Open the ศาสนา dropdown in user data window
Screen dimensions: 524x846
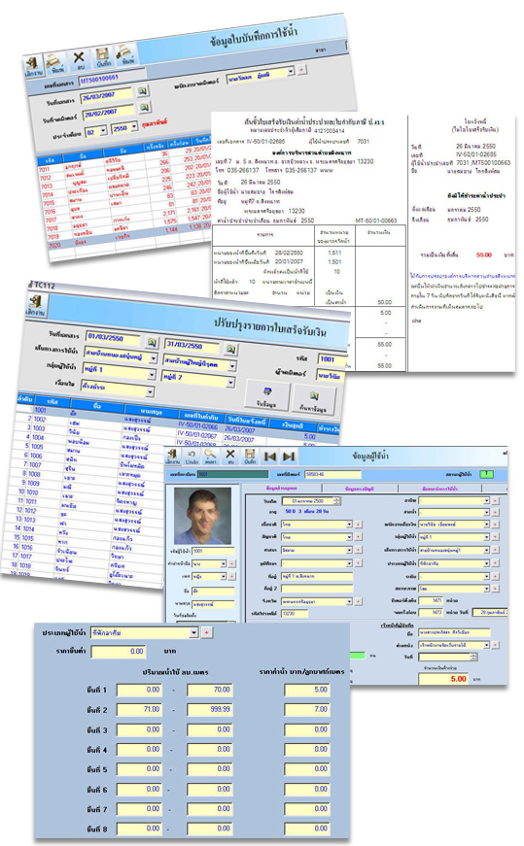click(x=349, y=550)
